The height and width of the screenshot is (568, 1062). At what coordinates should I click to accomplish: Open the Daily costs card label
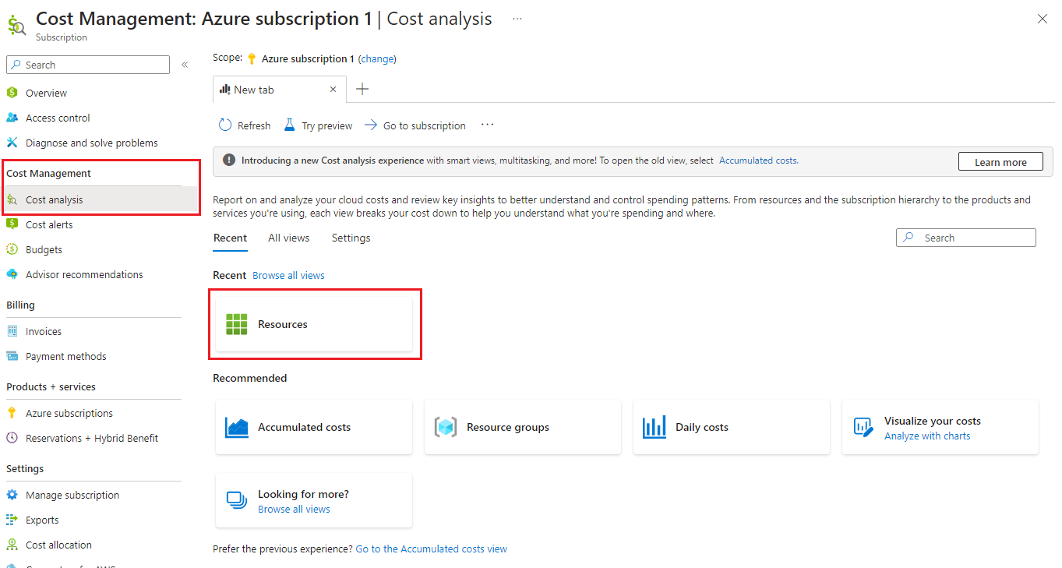pos(702,427)
